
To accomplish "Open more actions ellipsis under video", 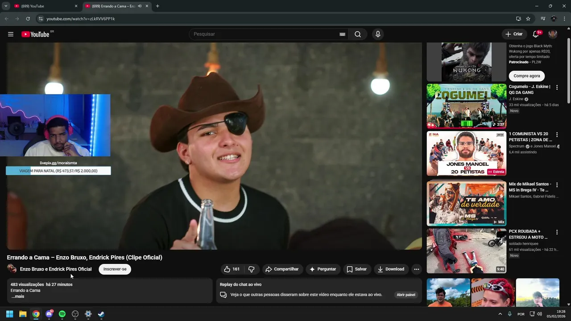I will (416, 269).
